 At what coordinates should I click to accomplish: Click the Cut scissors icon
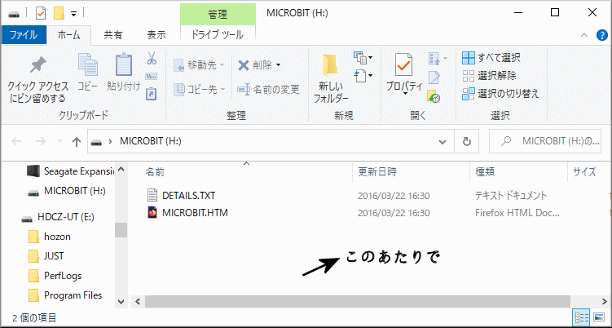[152, 59]
